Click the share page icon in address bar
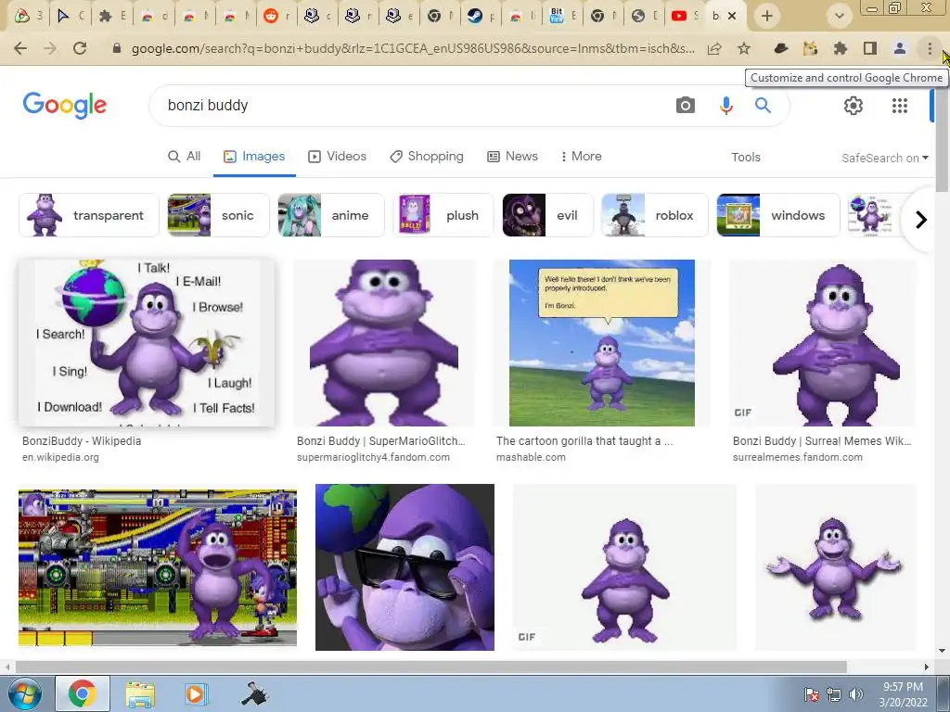 714,48
